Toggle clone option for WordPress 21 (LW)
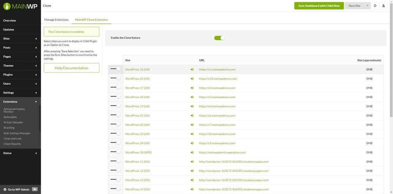 click(115, 115)
